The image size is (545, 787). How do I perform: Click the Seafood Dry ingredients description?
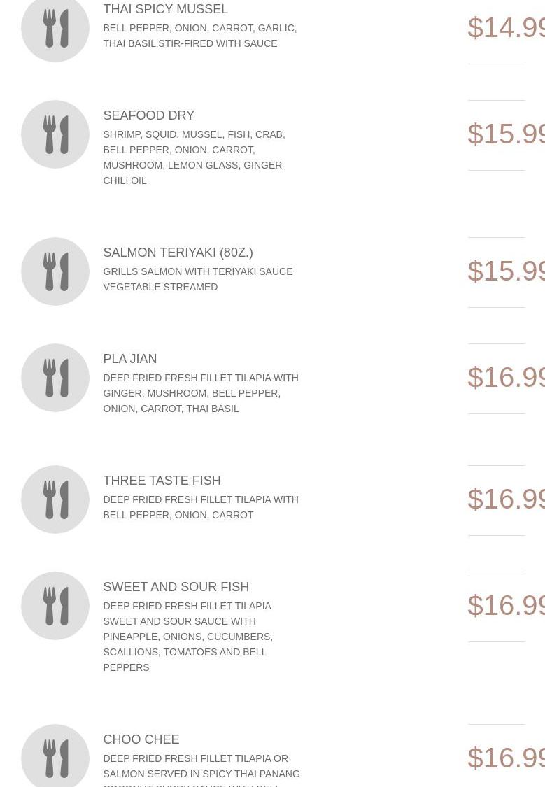coord(194,157)
